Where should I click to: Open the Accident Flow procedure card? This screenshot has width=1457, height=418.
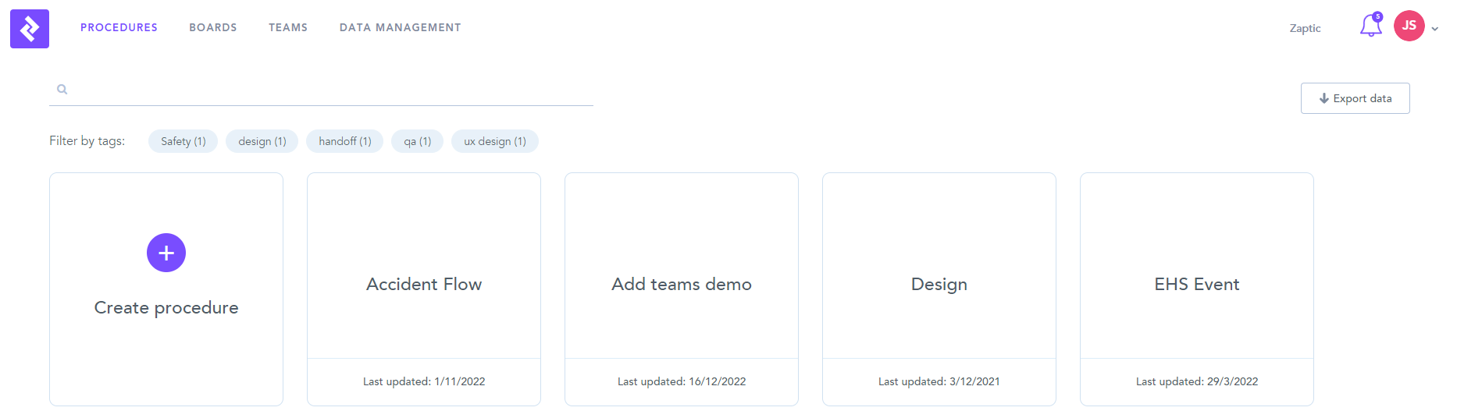[424, 284]
